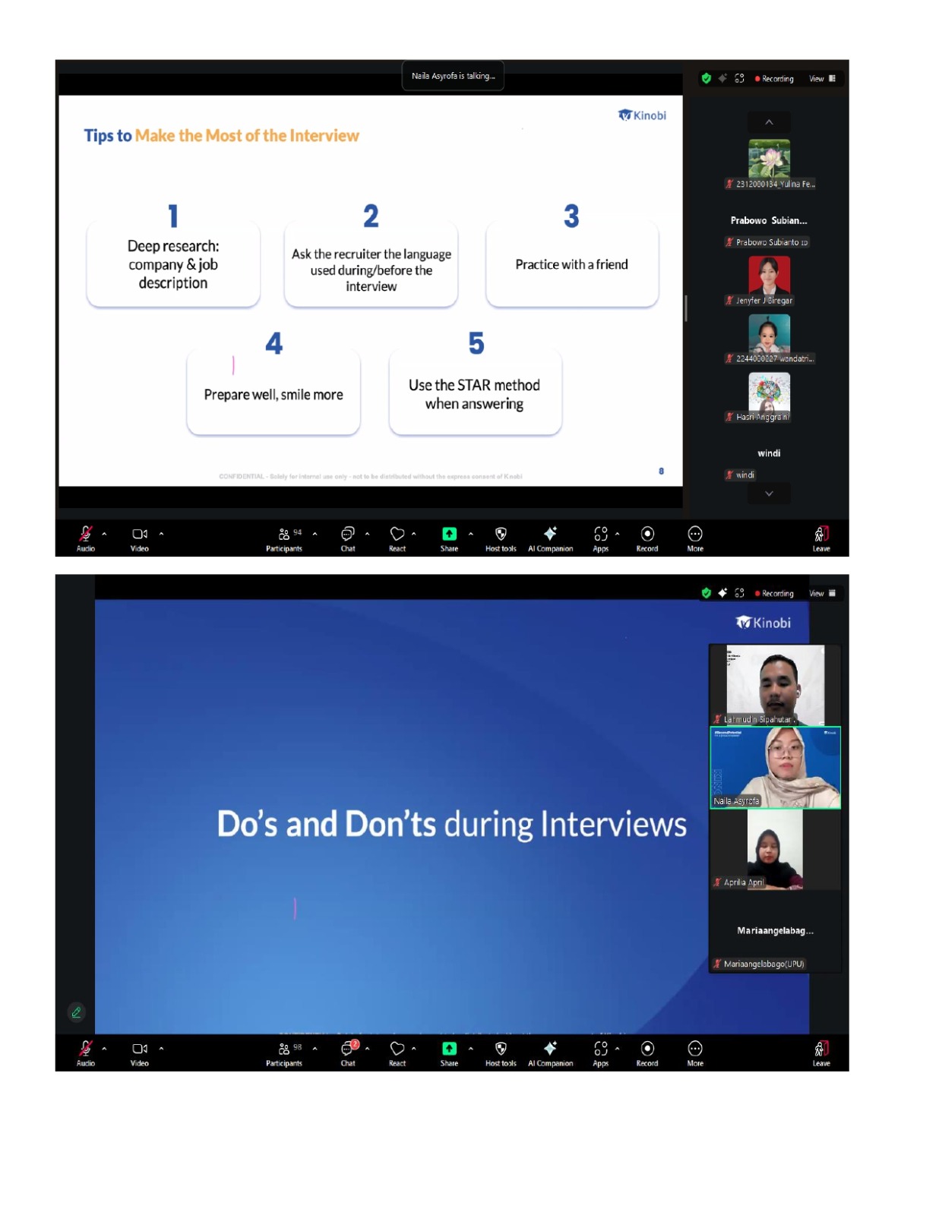Image resolution: width=939 pixels, height=1215 pixels.
Task: Select Naila Asyrofa's video thumbnail
Action: coord(775,768)
